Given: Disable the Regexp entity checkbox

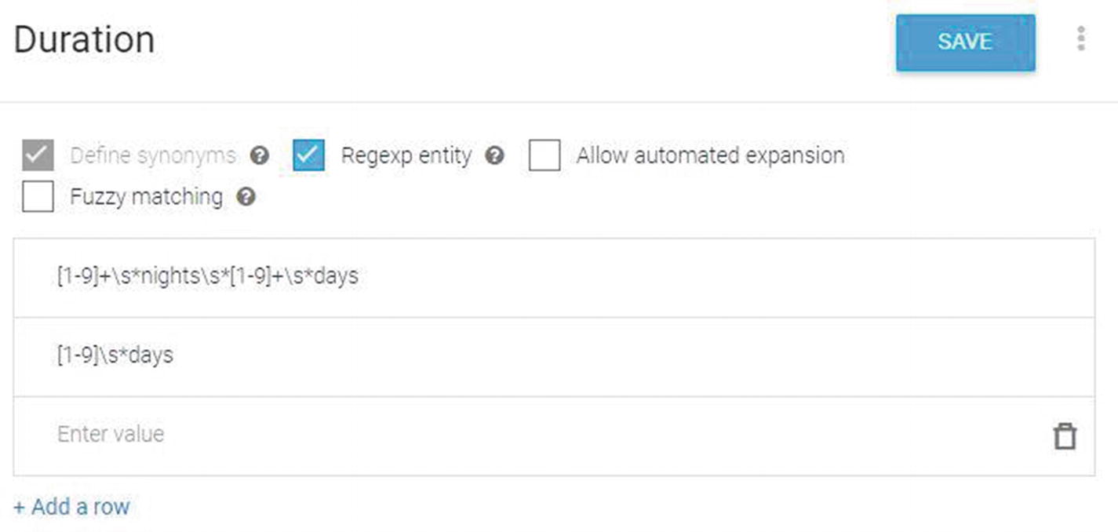Looking at the screenshot, I should click(308, 155).
